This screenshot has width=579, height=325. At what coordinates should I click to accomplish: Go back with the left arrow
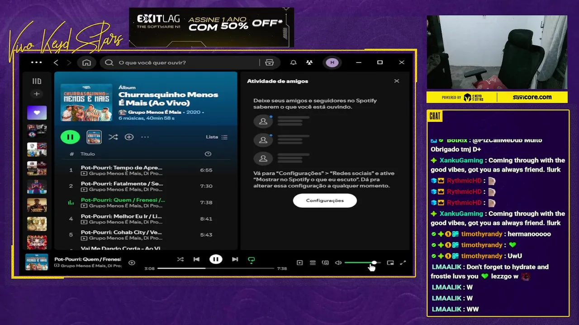(x=56, y=62)
